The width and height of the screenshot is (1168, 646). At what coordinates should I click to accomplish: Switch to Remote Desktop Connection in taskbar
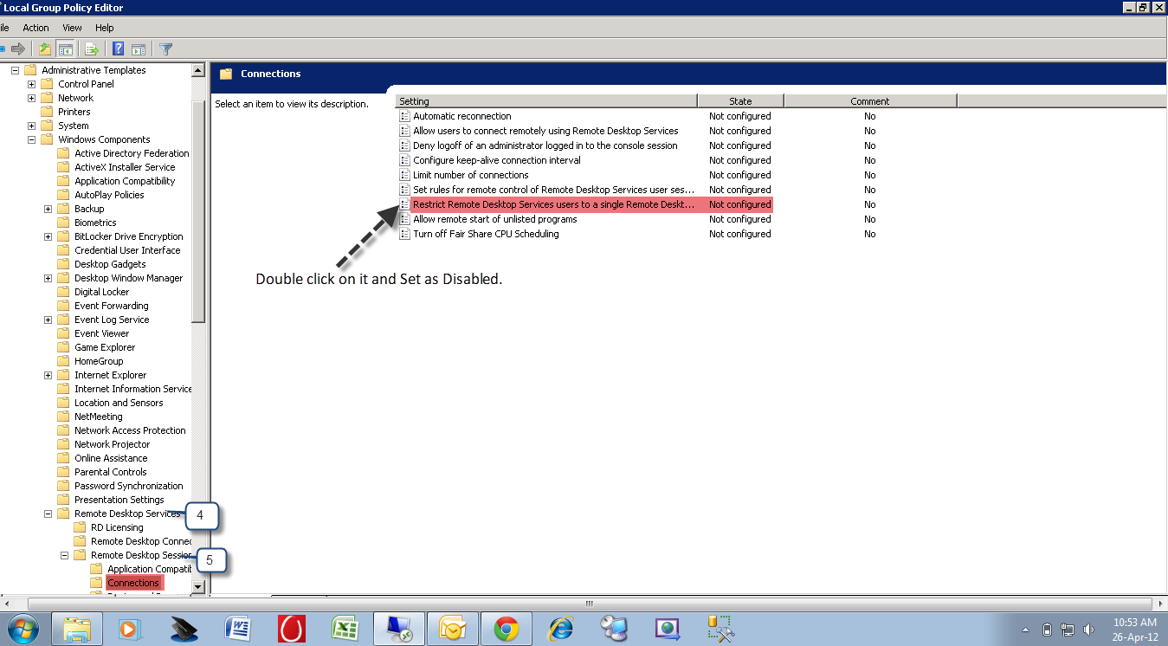[x=399, y=629]
